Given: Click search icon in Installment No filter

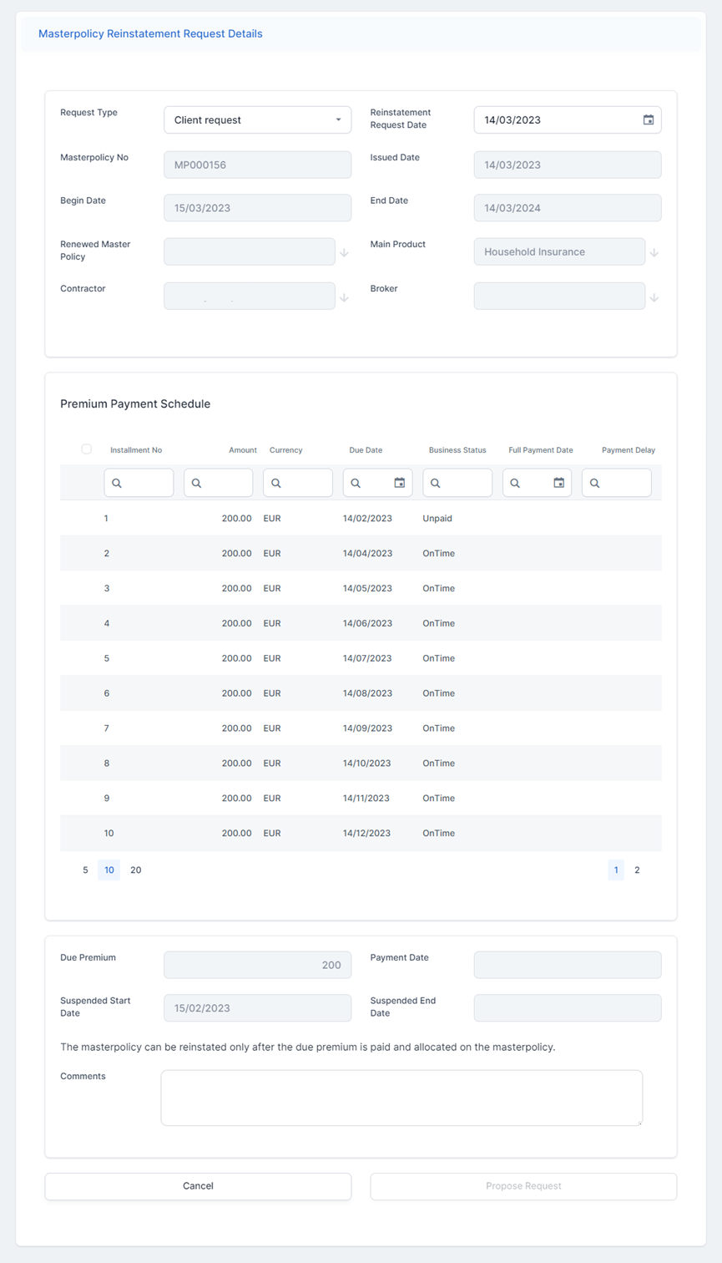Looking at the screenshot, I should point(117,484).
